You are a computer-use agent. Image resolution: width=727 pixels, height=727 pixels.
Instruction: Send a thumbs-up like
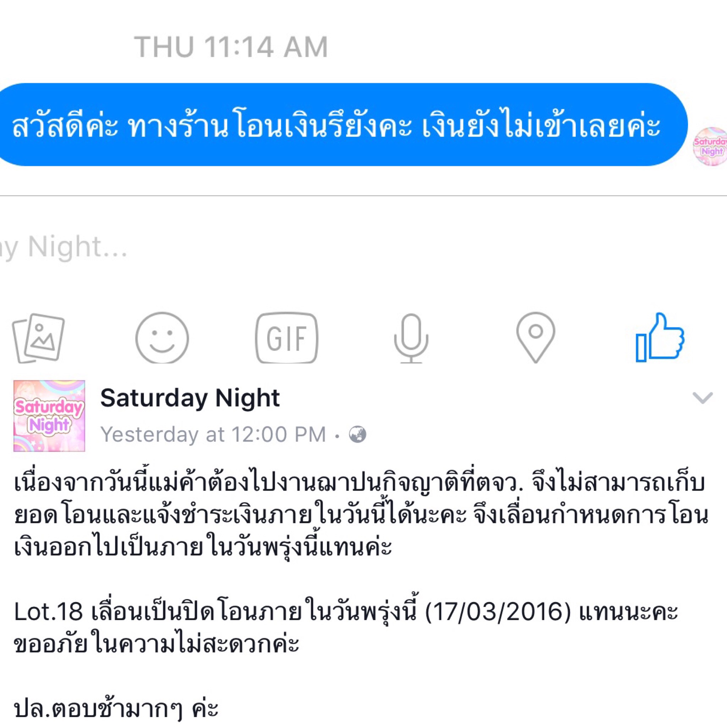click(660, 337)
